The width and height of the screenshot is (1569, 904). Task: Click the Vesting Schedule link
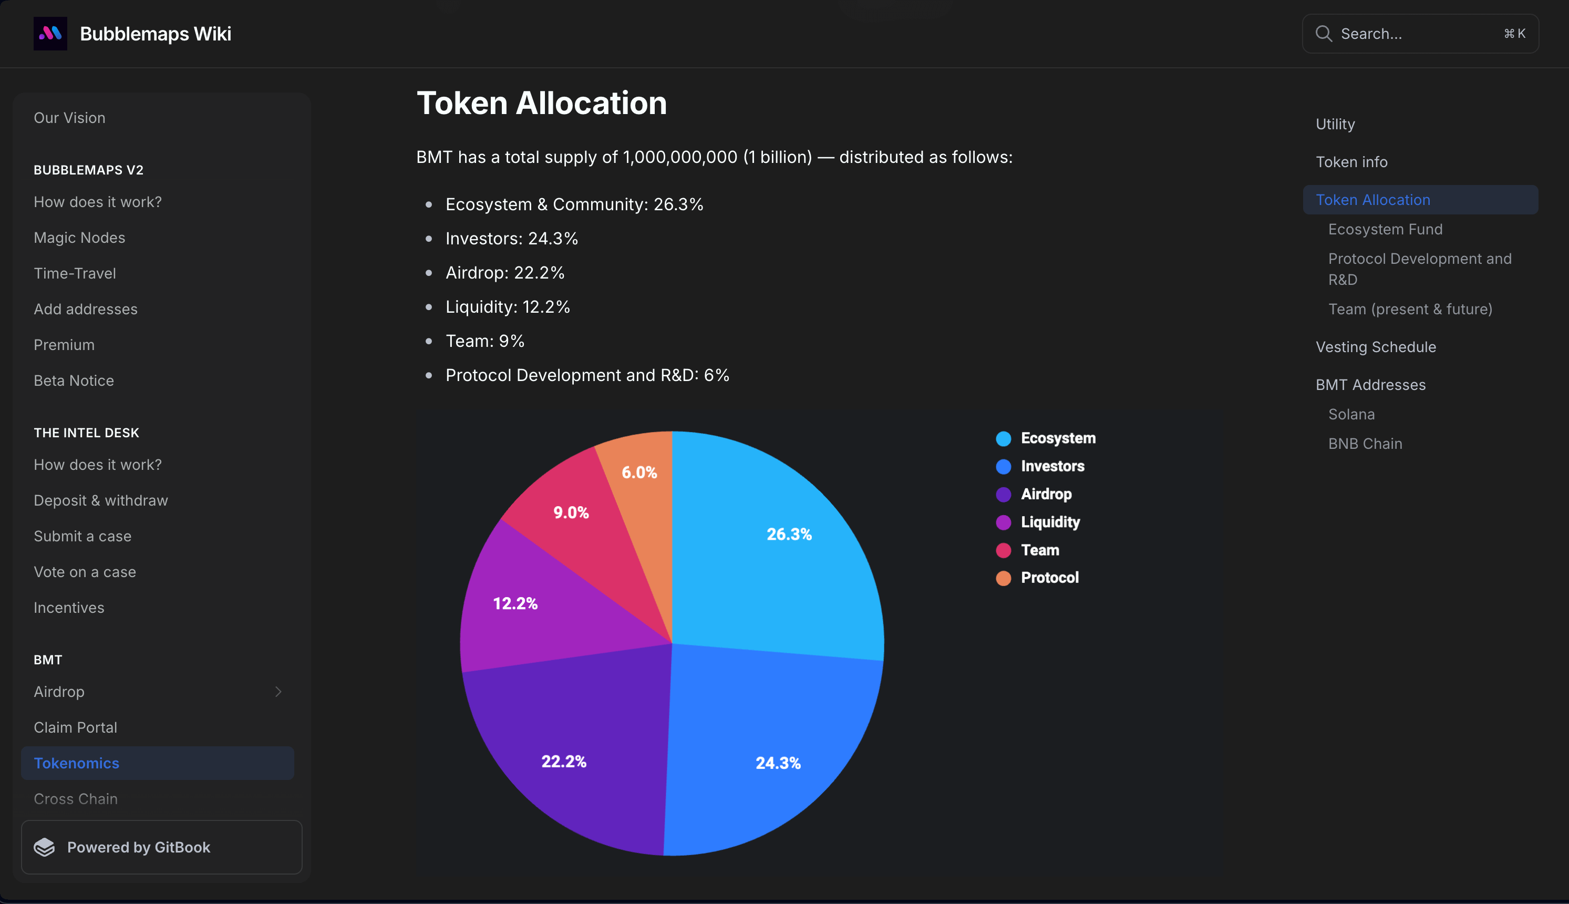click(x=1376, y=347)
